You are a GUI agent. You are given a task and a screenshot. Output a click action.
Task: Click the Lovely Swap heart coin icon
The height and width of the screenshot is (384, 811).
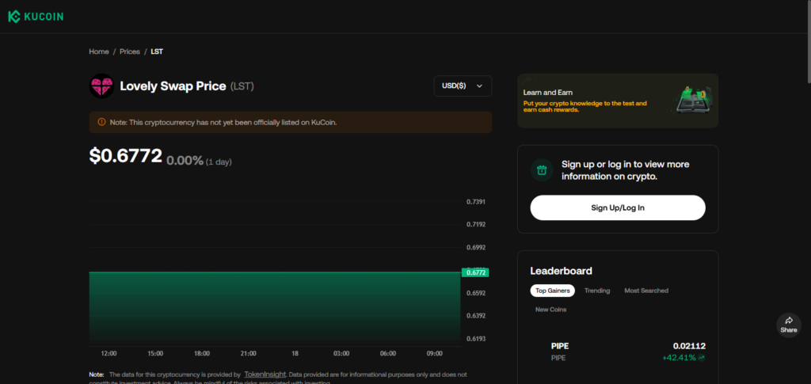coord(101,86)
